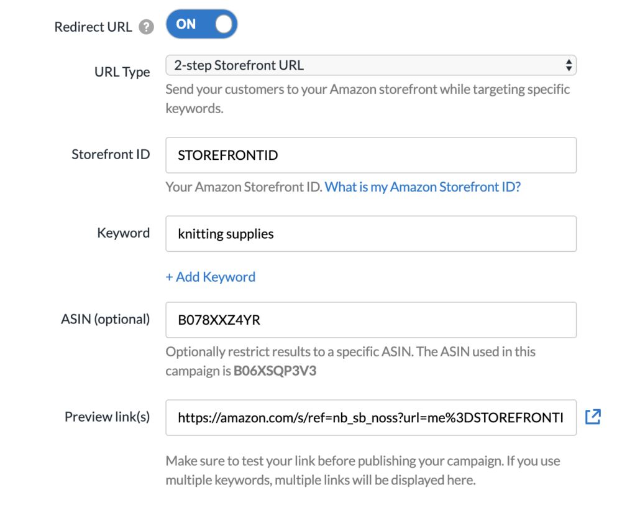
Task: Focus the Storefront ID input field
Action: [x=370, y=155]
